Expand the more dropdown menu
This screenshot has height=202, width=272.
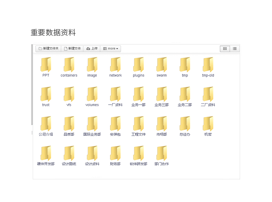click(111, 49)
